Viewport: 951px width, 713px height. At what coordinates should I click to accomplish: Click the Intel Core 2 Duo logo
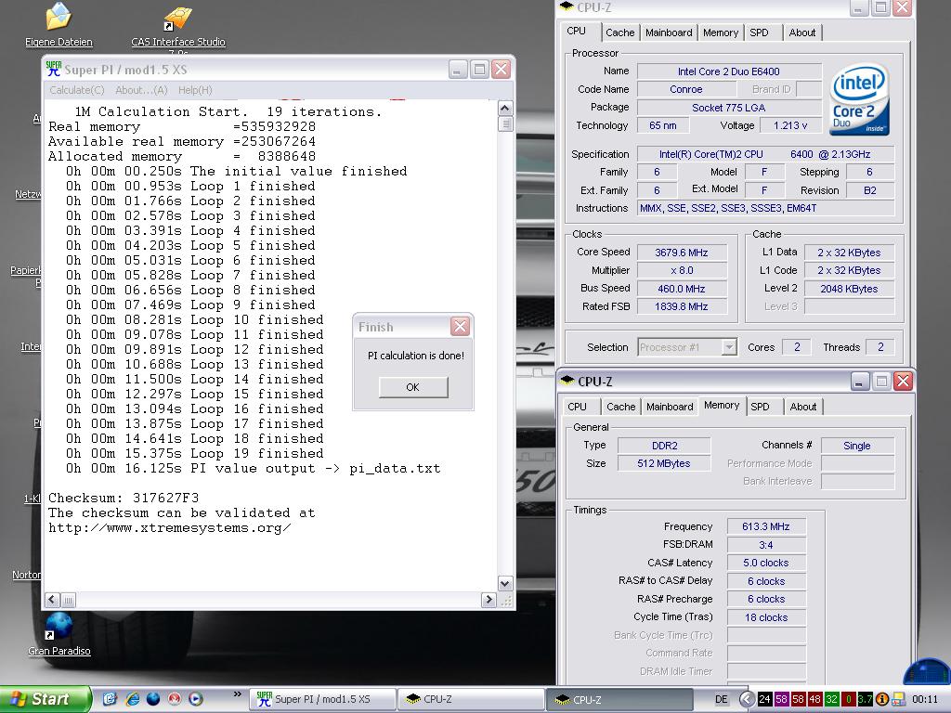pos(859,98)
